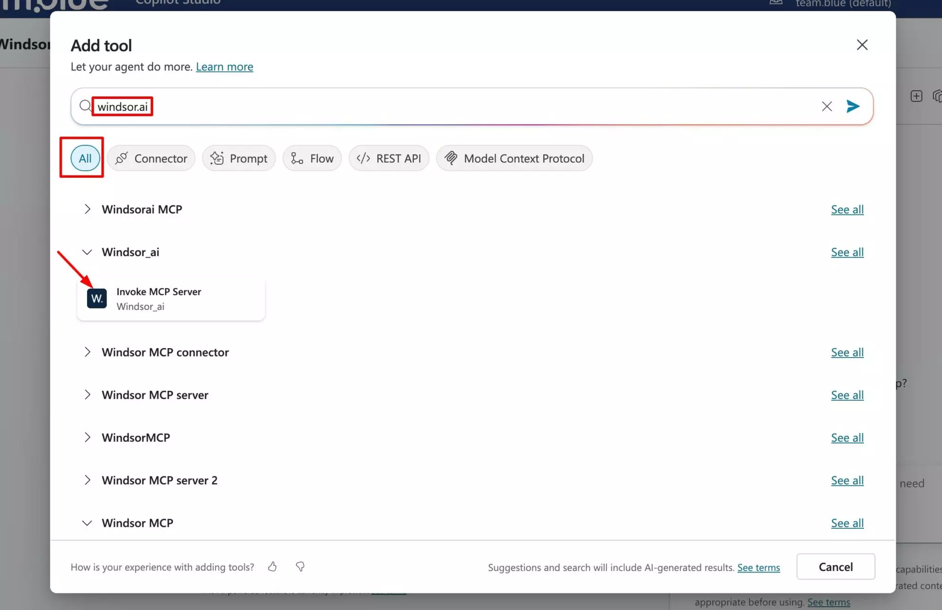This screenshot has width=942, height=610.
Task: Open the Learn more link
Action: coord(224,67)
